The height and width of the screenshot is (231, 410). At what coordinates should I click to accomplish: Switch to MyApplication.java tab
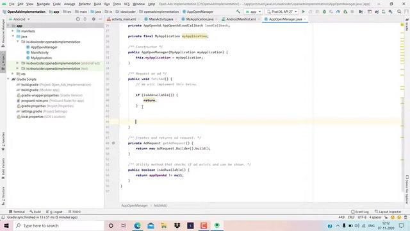click(199, 19)
